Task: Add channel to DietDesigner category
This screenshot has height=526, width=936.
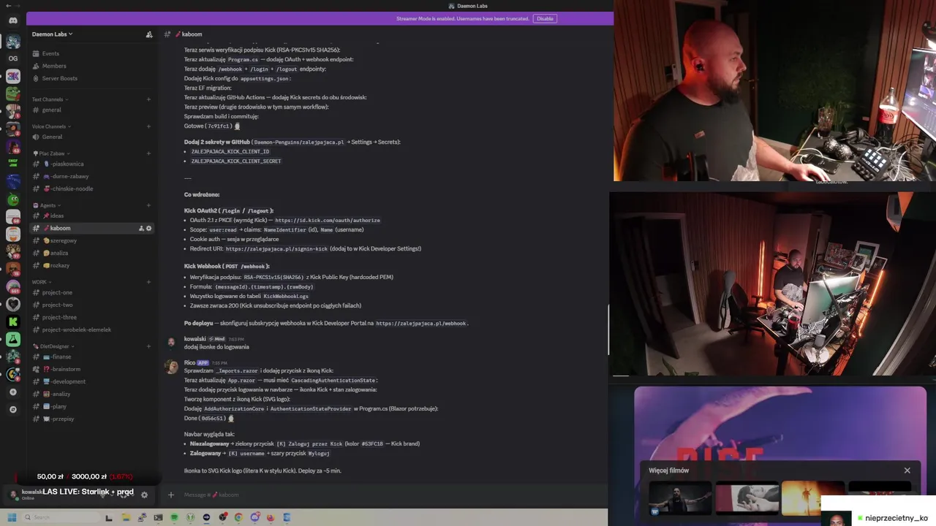Action: 148,346
